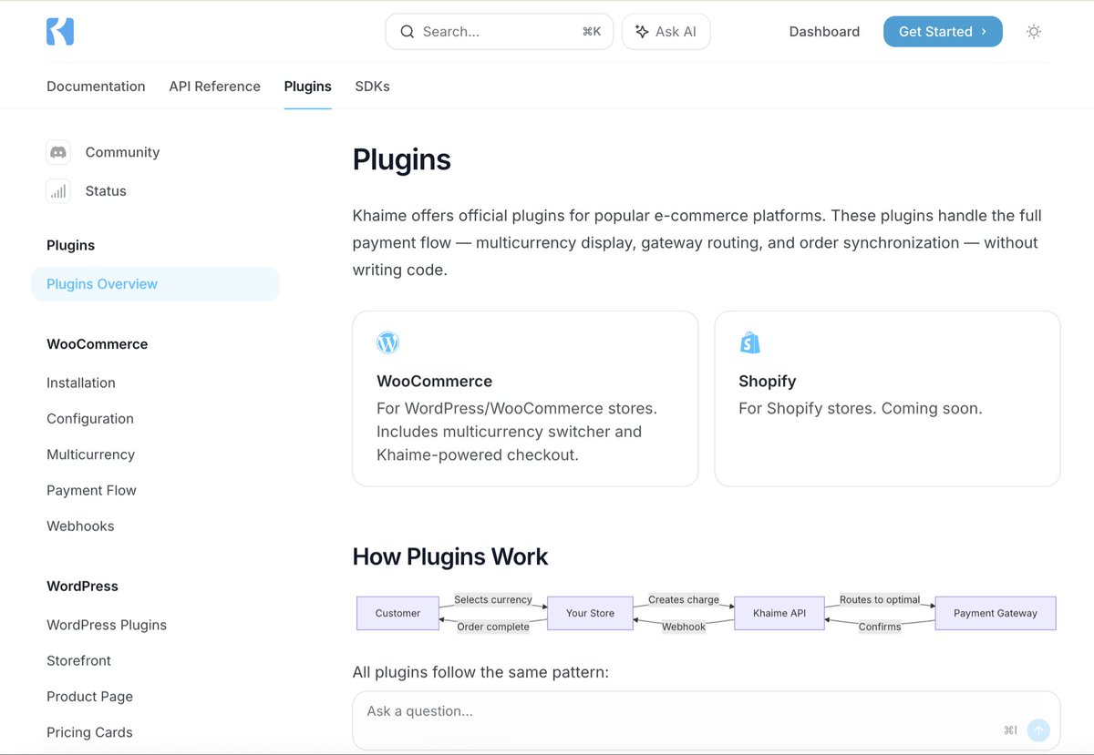Click the Khaime API diagram node

tap(779, 613)
